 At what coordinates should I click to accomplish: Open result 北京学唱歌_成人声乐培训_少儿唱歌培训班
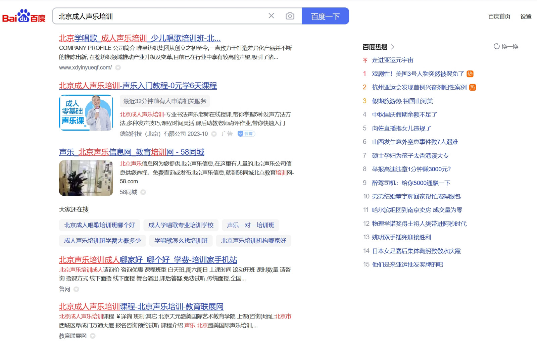click(x=140, y=38)
